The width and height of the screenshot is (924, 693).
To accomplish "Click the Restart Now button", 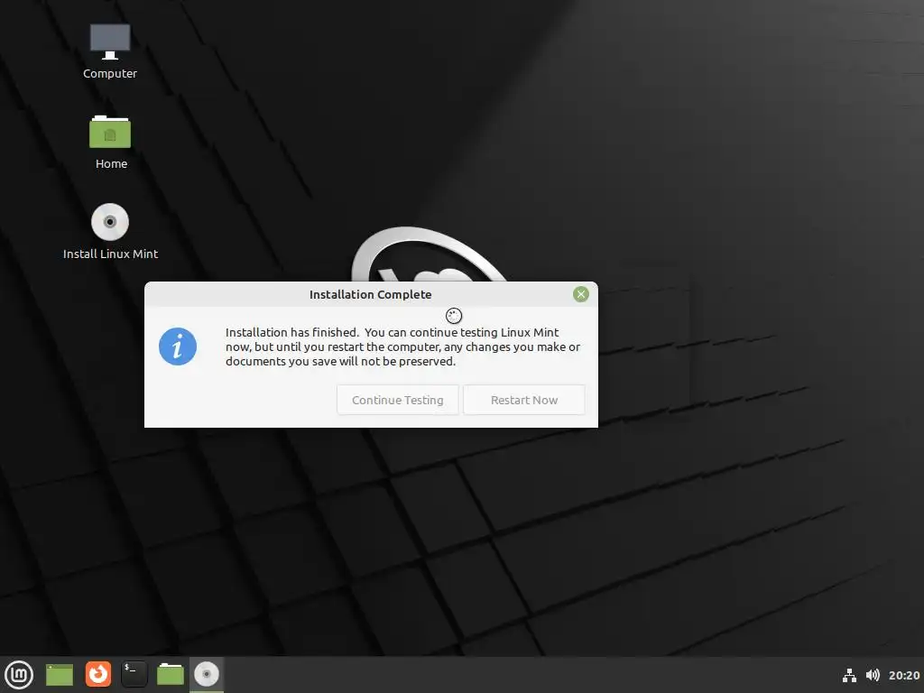I will pos(524,400).
